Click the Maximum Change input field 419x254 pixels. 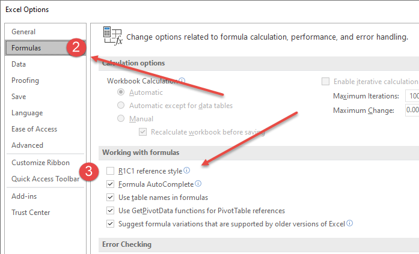pyautogui.click(x=412, y=110)
